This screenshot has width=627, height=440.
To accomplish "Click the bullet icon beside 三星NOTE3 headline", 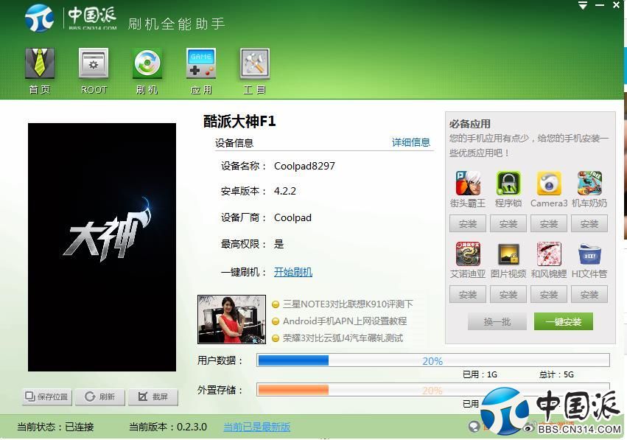I will tap(275, 304).
